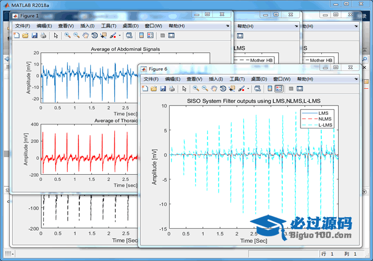
Task: Click New Figure icon in Figure 6 toolbar
Action: point(145,89)
